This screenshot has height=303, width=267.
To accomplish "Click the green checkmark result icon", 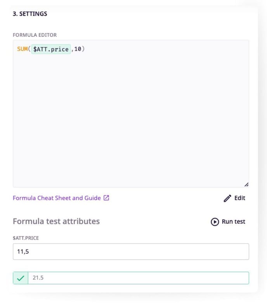I will pos(21,278).
